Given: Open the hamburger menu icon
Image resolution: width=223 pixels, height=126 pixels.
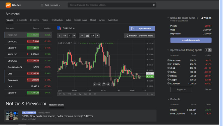Looking at the screenshot, I should pyautogui.click(x=42, y=5).
